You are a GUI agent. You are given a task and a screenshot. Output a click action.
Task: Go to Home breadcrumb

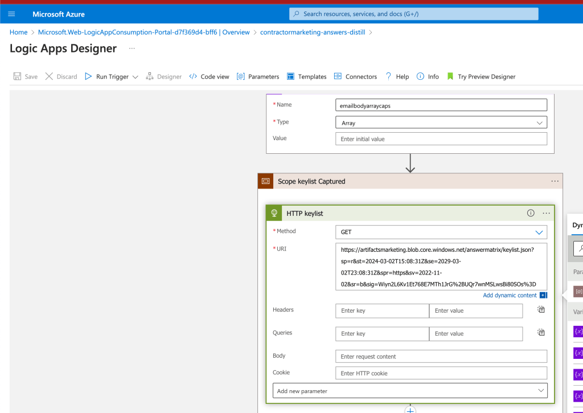point(19,32)
